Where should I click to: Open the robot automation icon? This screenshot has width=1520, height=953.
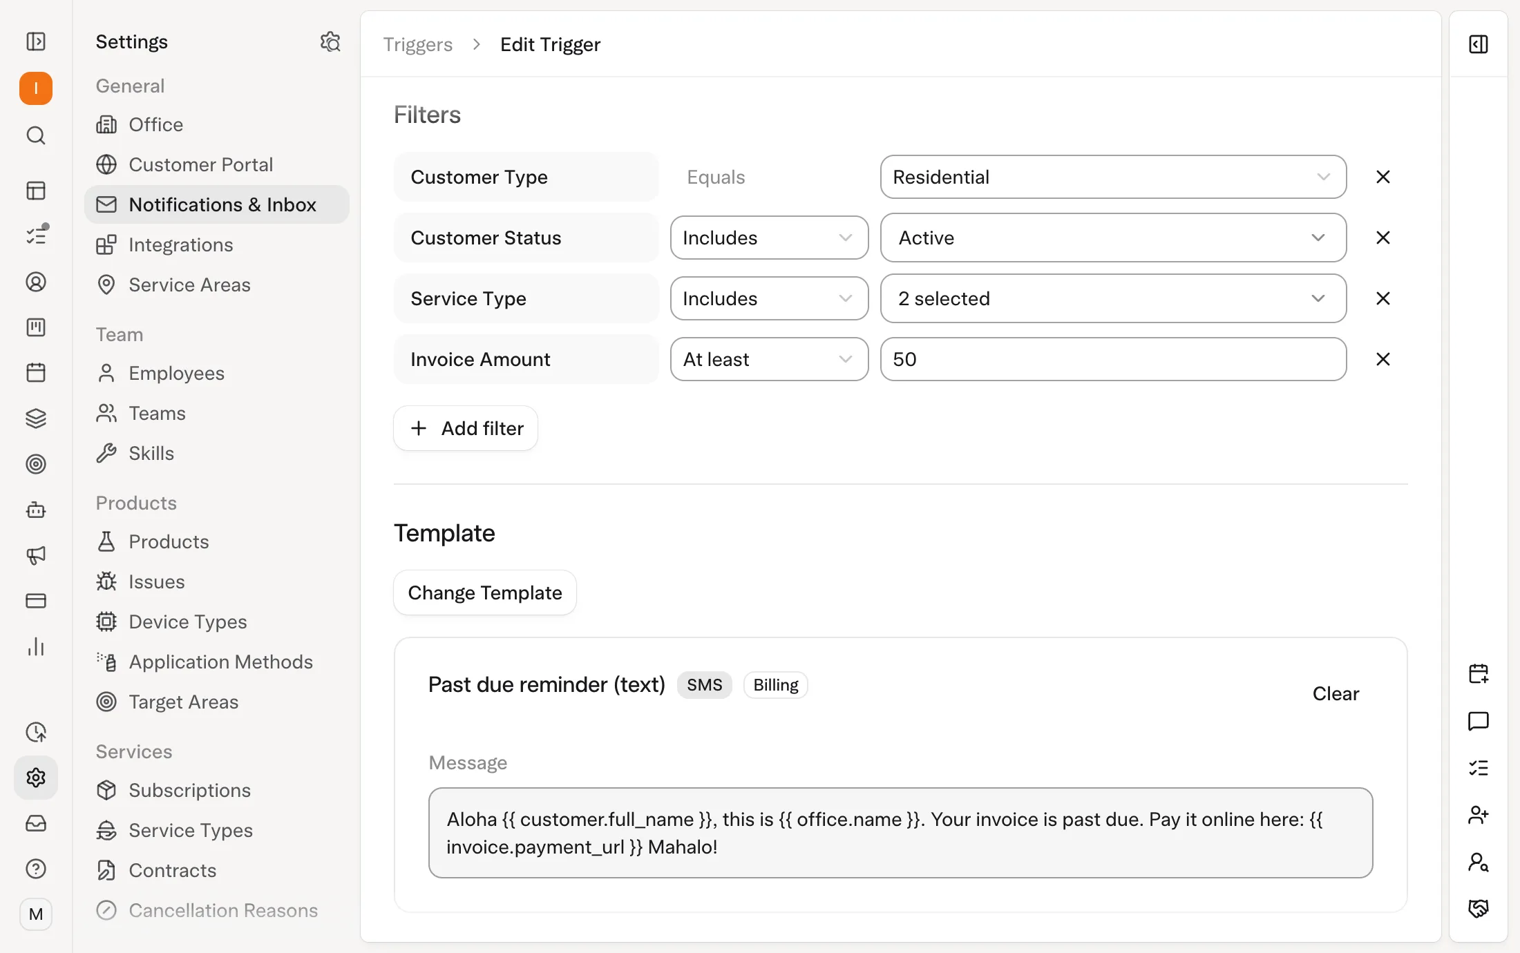(36, 510)
